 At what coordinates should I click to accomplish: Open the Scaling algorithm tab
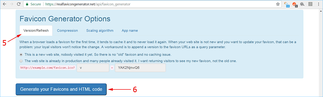point(100,30)
